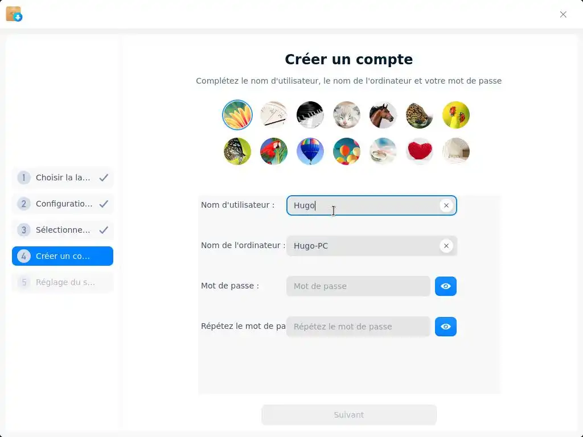Choose the colorful balloons avatar
This screenshot has width=583, height=437.
click(x=347, y=151)
